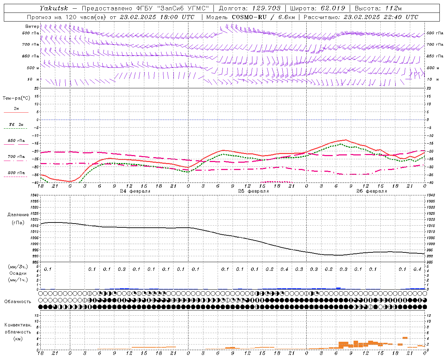Click the (мм/1ч.) precipitation unit label
Image resolution: width=445 pixels, height=356 pixels.
18,280
